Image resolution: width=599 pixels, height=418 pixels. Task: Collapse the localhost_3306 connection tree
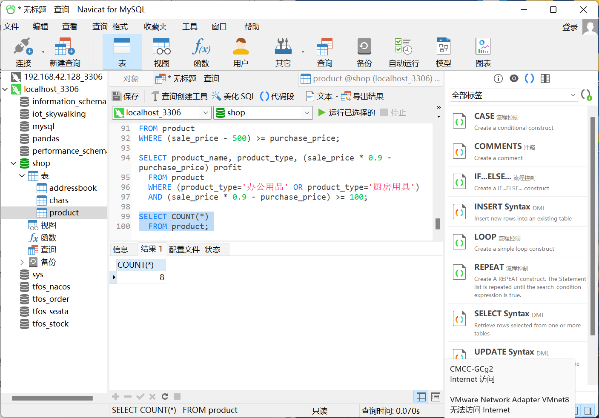[x=5, y=89]
